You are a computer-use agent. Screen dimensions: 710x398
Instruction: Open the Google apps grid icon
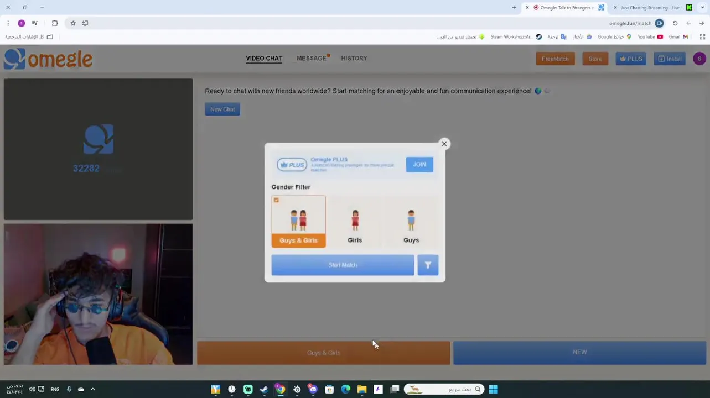coord(702,37)
